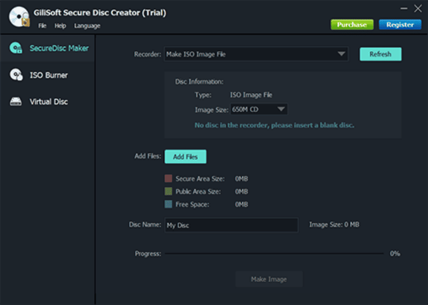The width and height of the screenshot is (428, 305).
Task: Click the 'Secure Area Size:' label
Action: tap(200, 179)
